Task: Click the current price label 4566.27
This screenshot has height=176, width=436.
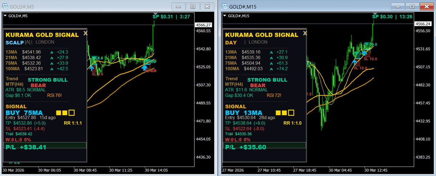Action: coord(203,25)
